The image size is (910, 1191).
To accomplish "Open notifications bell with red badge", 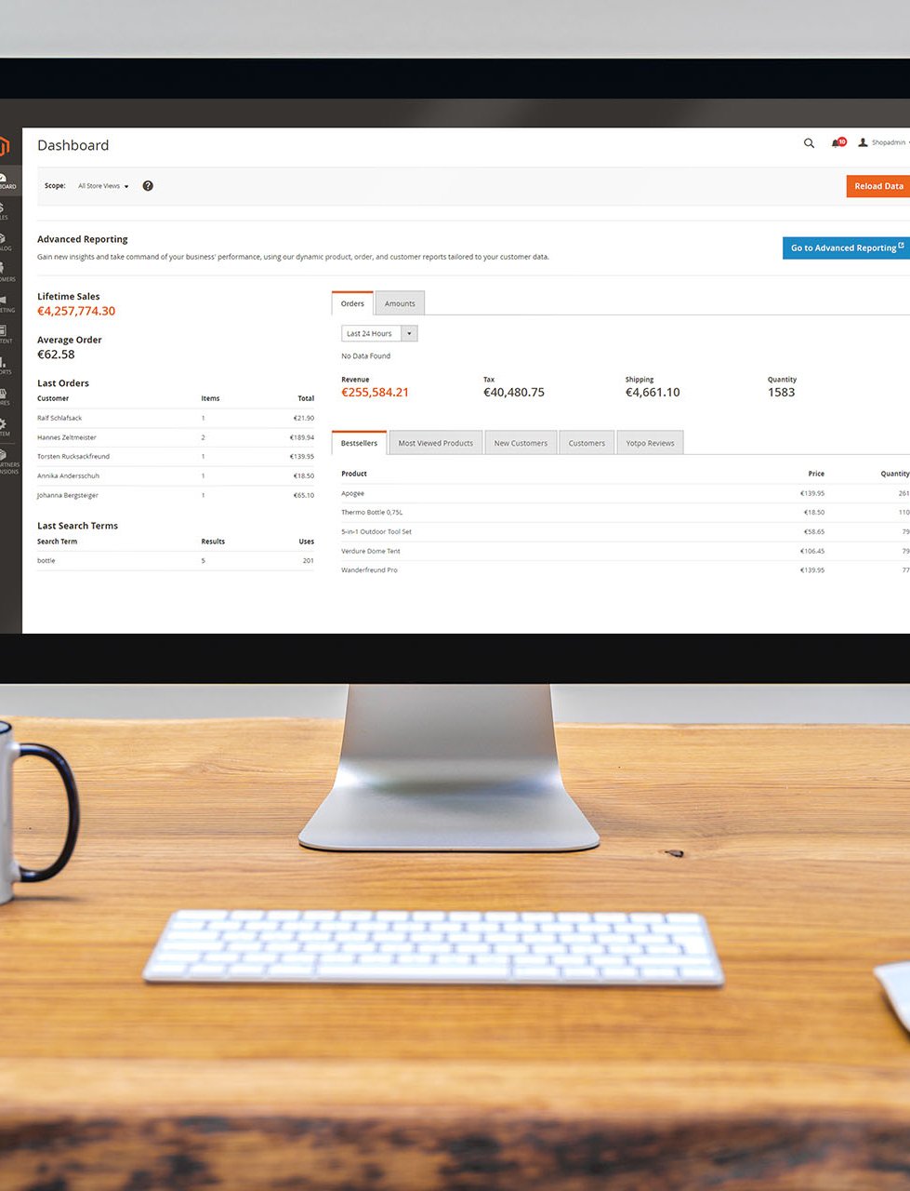I will pyautogui.click(x=838, y=142).
